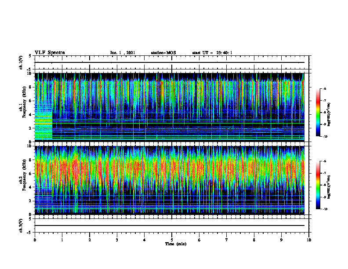This screenshot has height=269, width=348.
Task: Click the VLF Spectra title text
Action: tap(50, 53)
